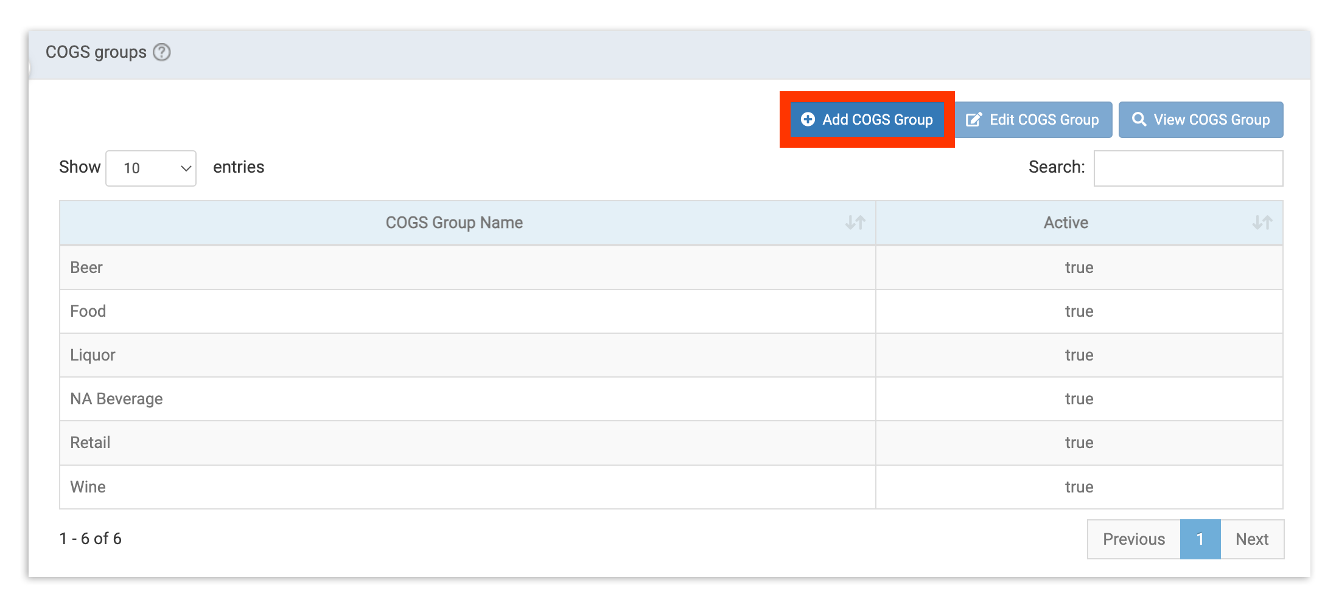Select the Retail row's true value
Image resolution: width=1339 pixels, height=608 pixels.
pos(1079,443)
